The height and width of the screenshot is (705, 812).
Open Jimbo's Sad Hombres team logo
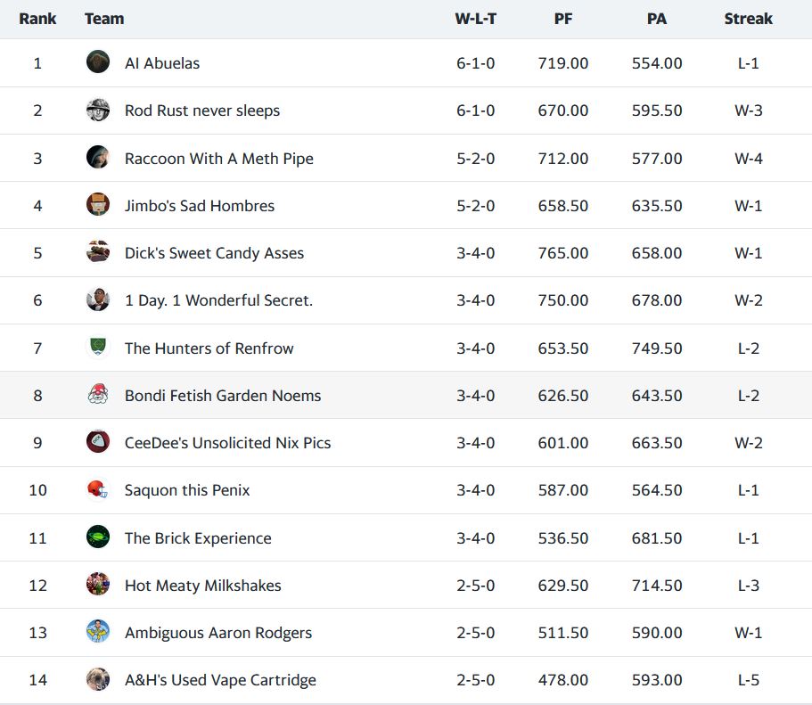click(x=98, y=205)
